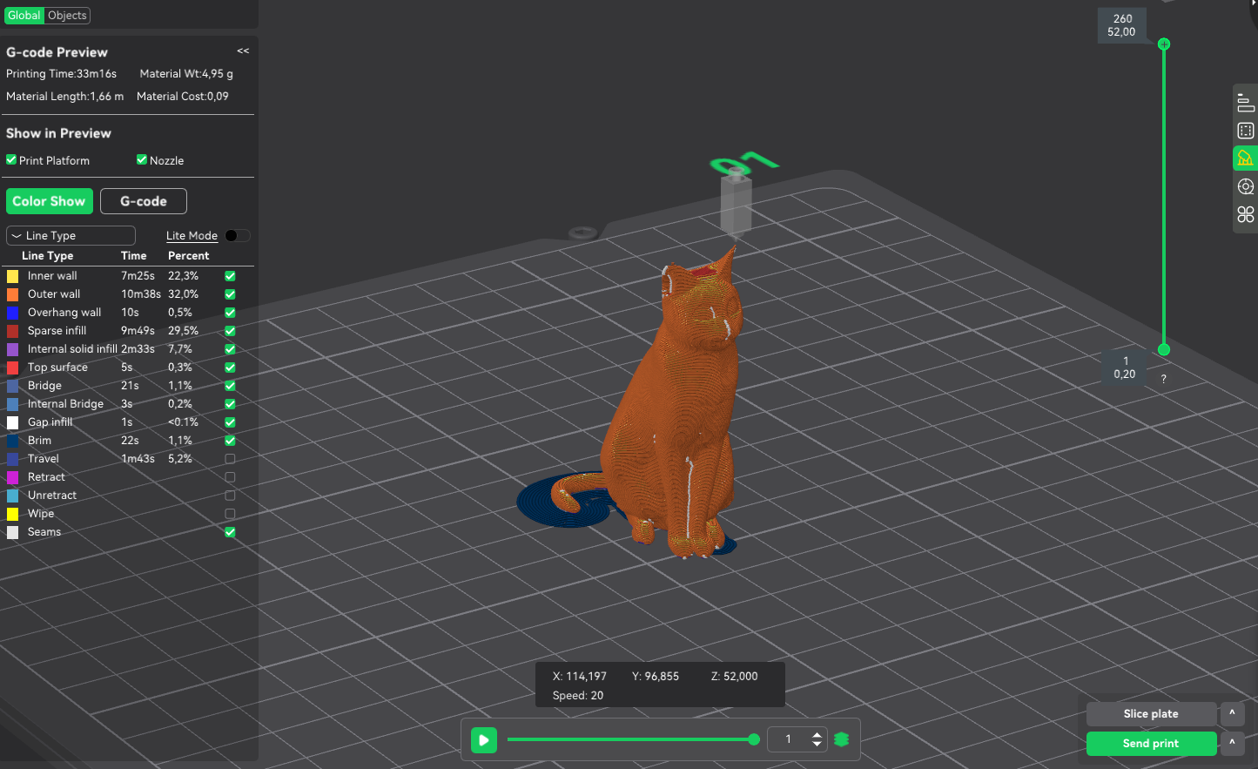Hide Sparse infill with its checkbox
This screenshot has width=1258, height=769.
[230, 331]
